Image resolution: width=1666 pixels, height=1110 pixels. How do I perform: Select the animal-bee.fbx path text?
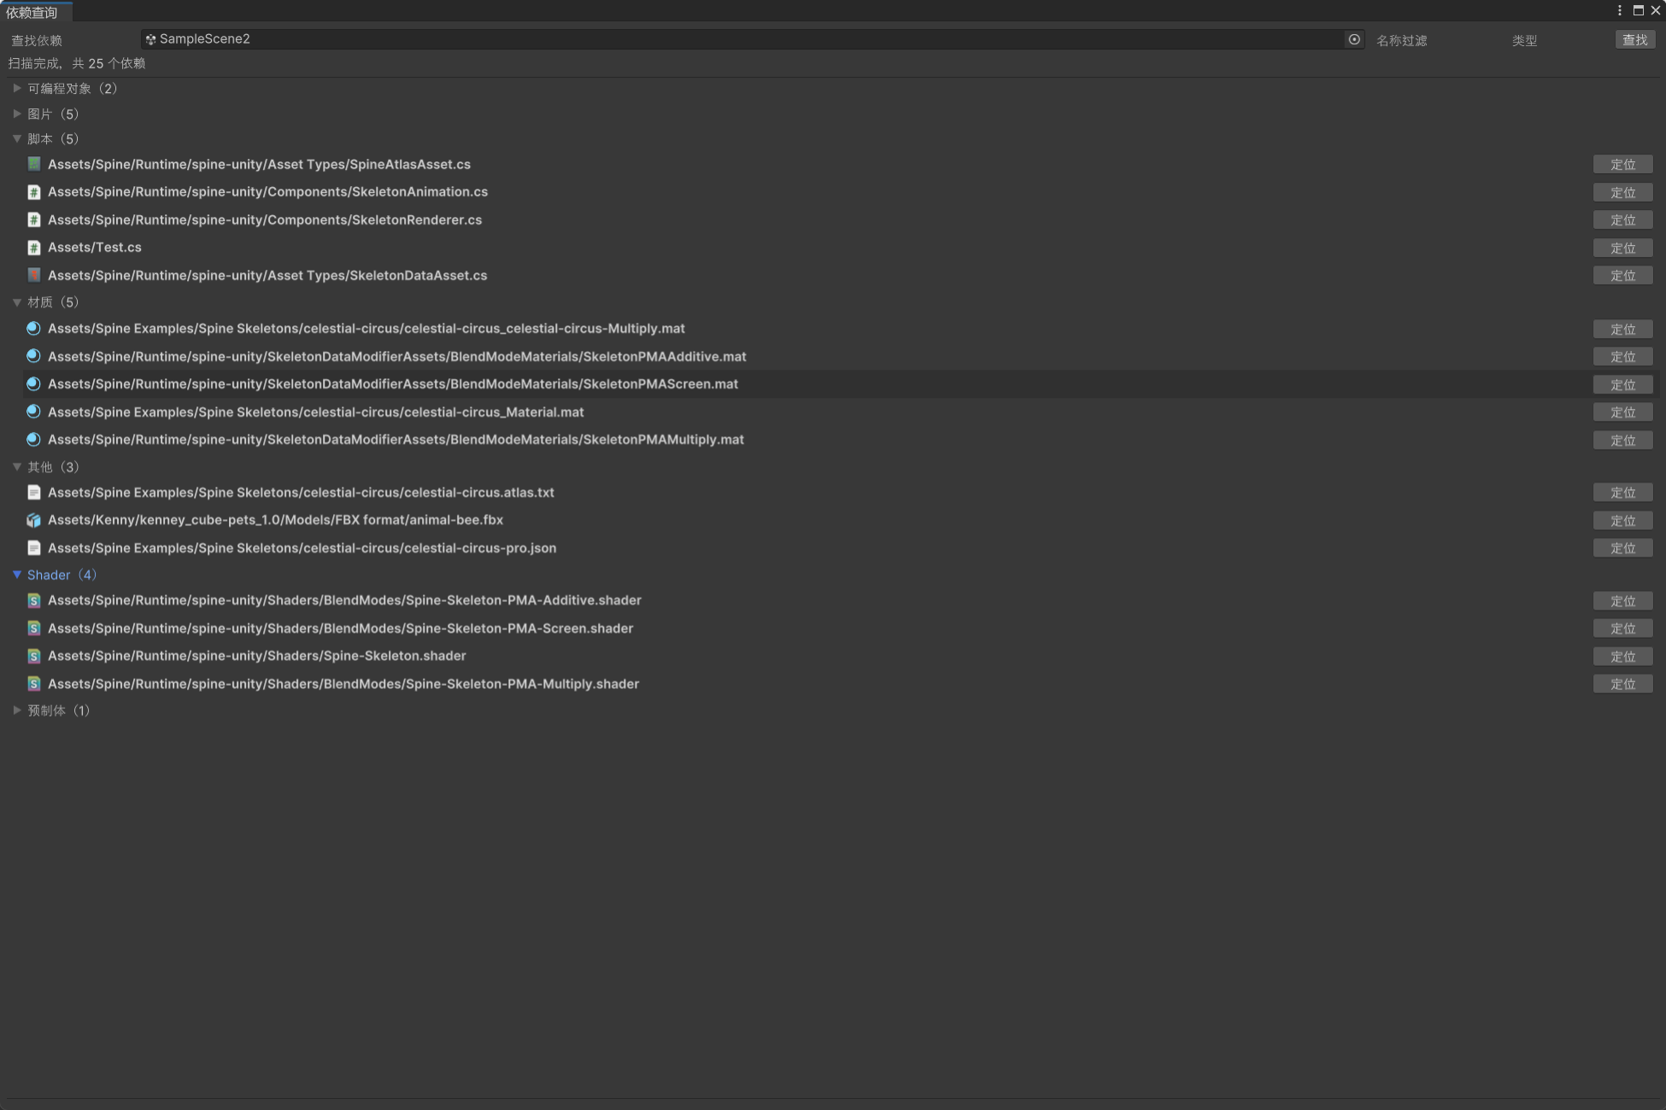[x=275, y=520]
